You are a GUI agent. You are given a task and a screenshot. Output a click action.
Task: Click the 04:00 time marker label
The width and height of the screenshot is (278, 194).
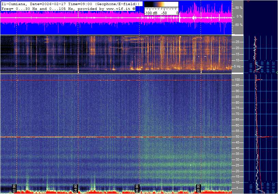click(x=76, y=188)
